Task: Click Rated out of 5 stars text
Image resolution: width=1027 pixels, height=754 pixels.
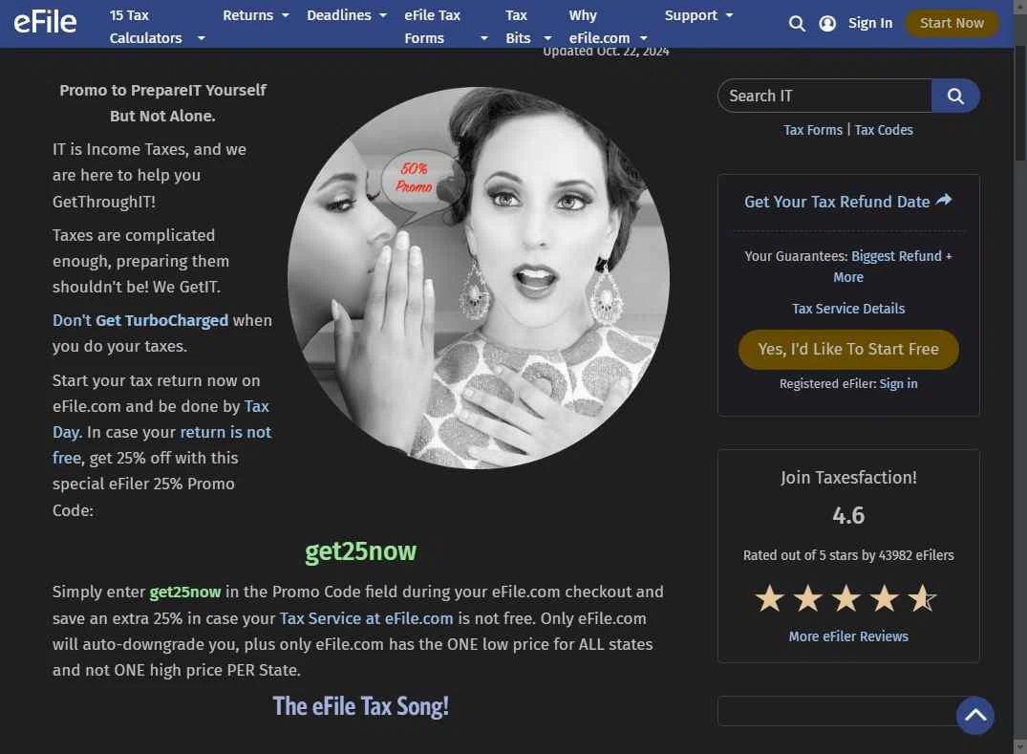Action: click(848, 555)
